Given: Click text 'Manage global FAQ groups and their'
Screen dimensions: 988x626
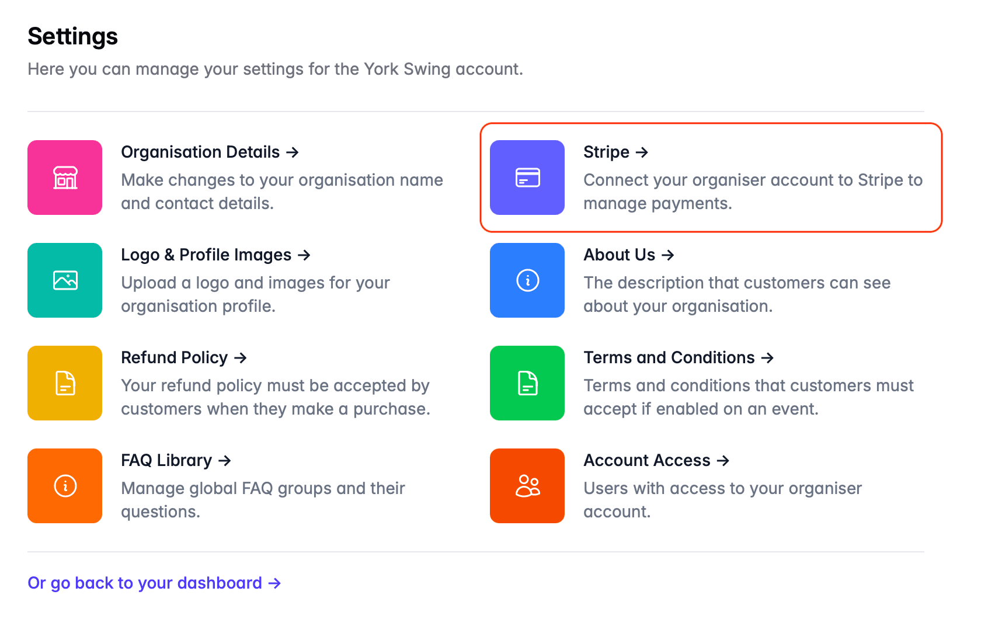Looking at the screenshot, I should [263, 488].
